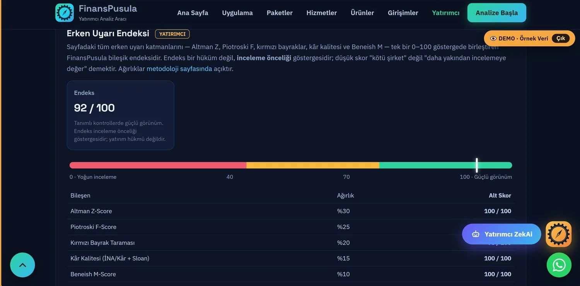Select Hizmetler in the navigation bar
580x286 pixels.
pos(322,13)
